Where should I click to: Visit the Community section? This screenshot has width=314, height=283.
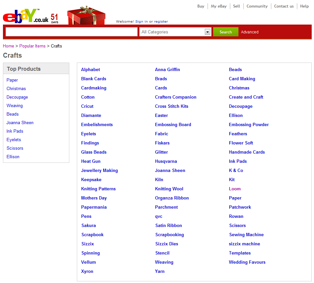tap(257, 6)
